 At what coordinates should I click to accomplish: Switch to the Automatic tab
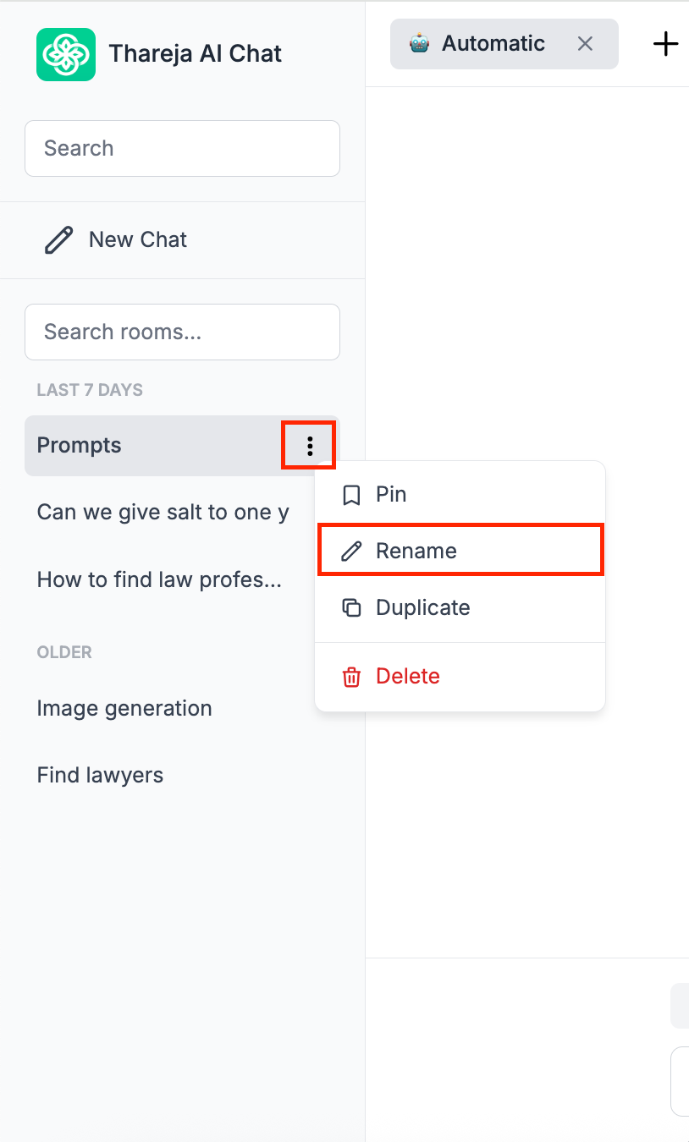(493, 43)
